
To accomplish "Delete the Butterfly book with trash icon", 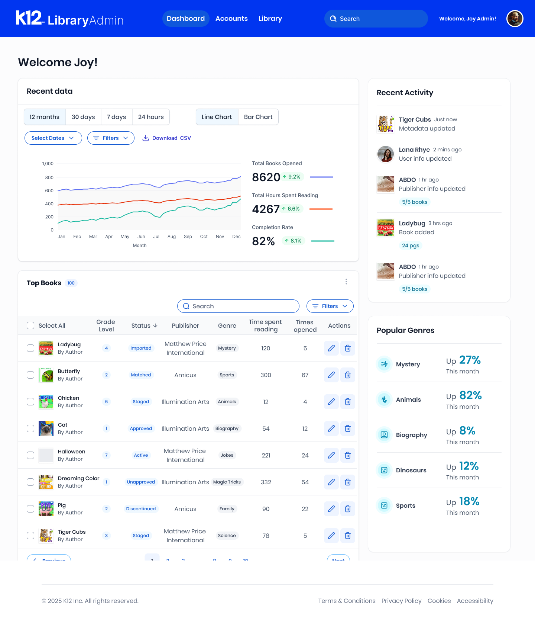I will point(348,375).
